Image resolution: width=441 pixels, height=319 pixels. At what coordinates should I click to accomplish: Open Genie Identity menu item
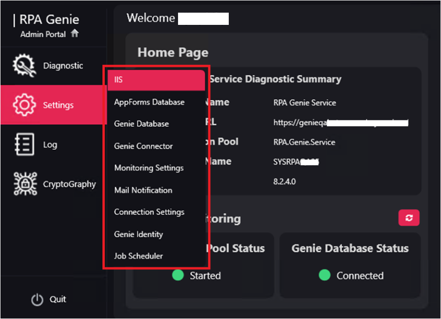click(139, 234)
